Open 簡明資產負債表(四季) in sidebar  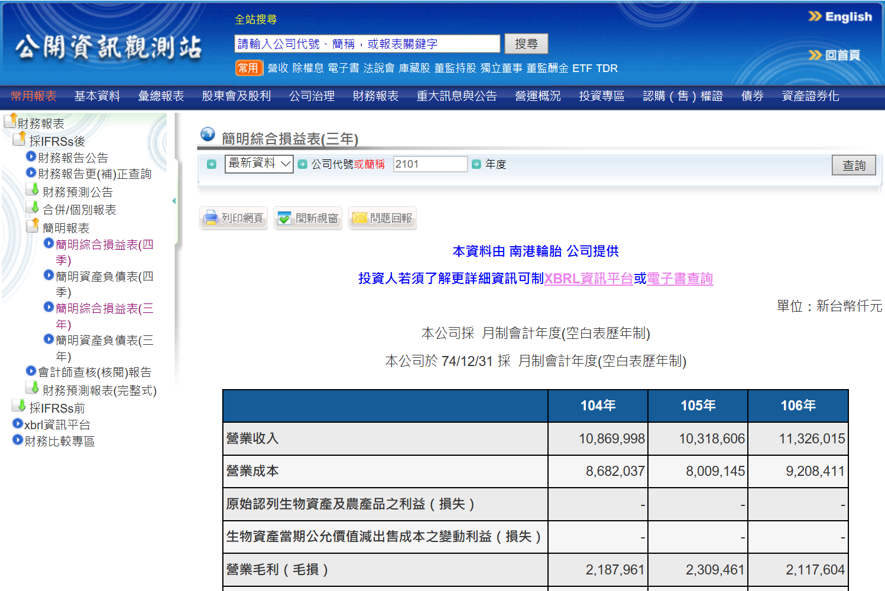(104, 284)
